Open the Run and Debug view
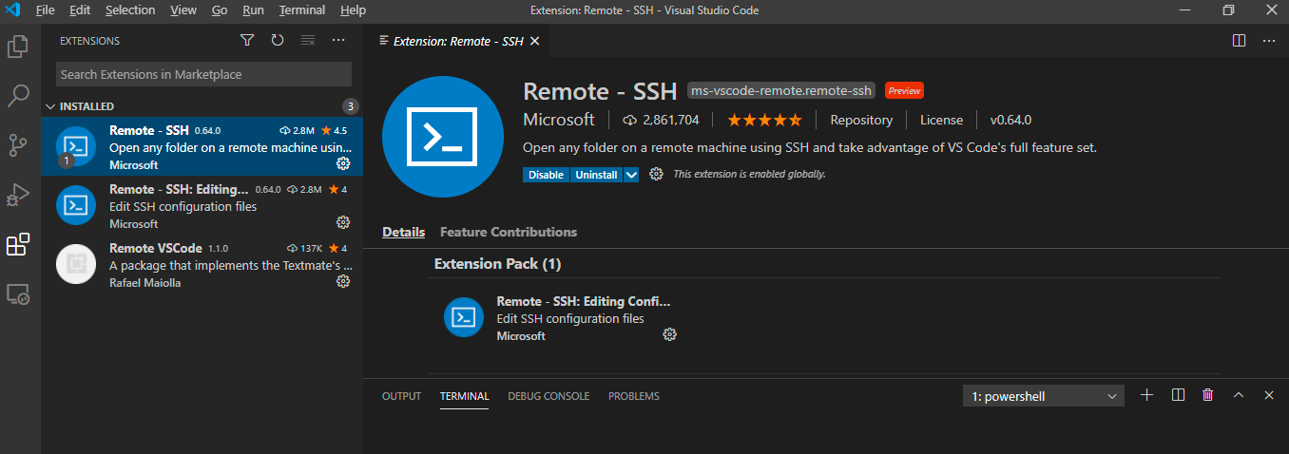 click(18, 195)
